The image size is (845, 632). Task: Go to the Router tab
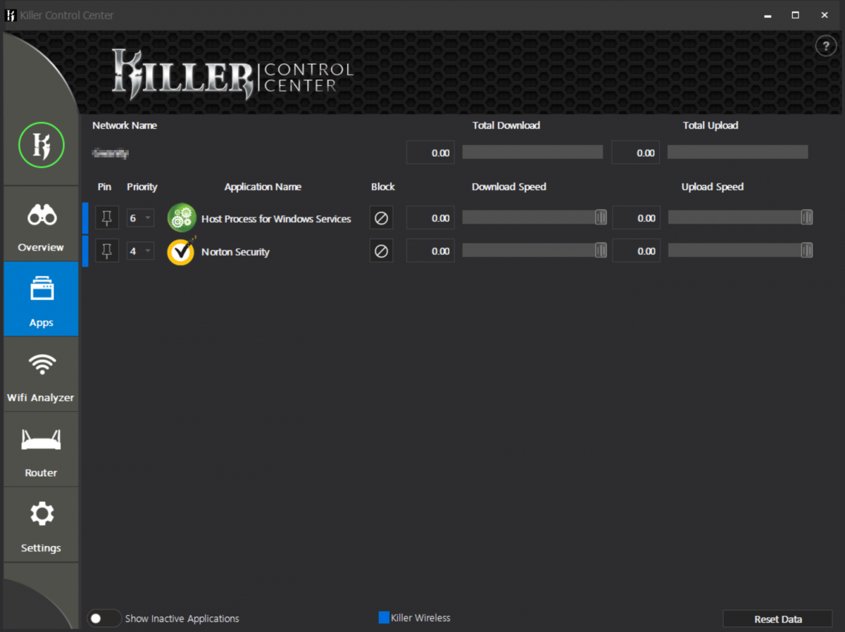41,450
